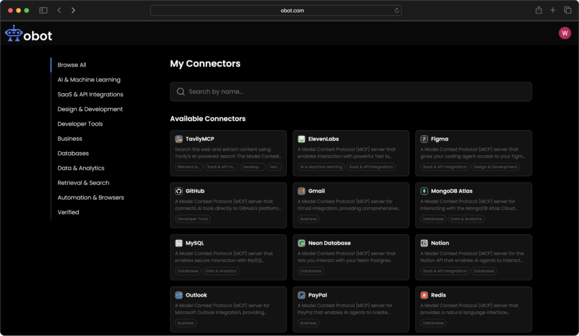Viewport: 579px width, 336px height.
Task: Select the Databases category
Action: [73, 153]
